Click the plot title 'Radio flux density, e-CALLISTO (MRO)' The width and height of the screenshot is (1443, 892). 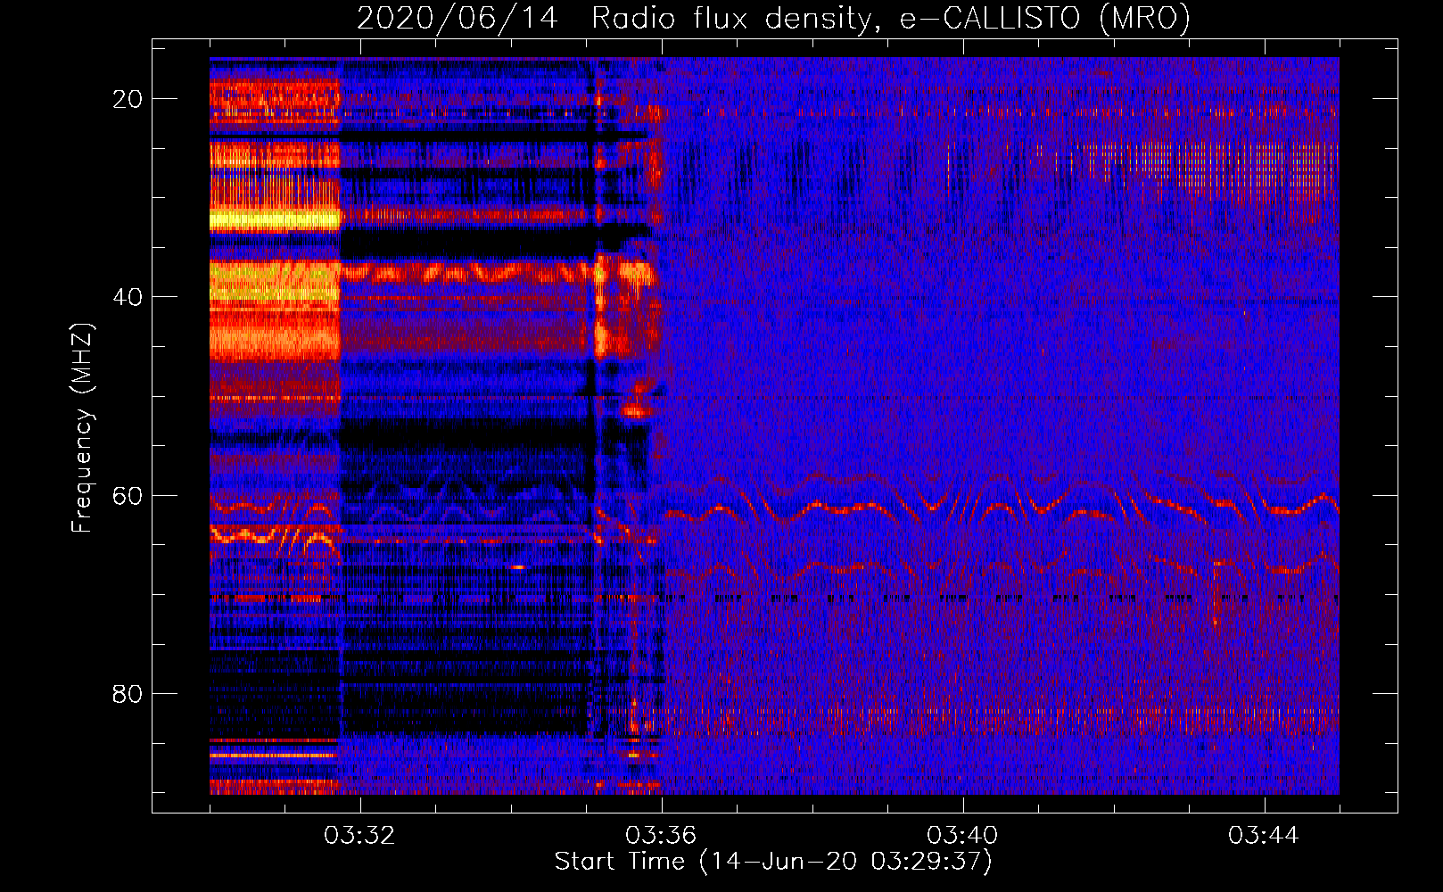click(891, 18)
